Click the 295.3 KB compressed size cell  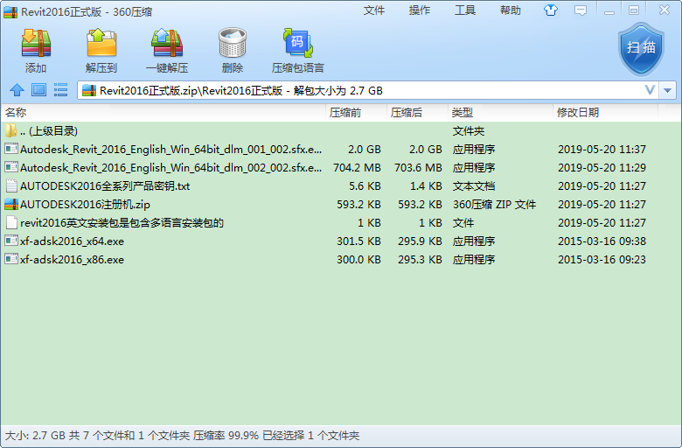tap(420, 260)
